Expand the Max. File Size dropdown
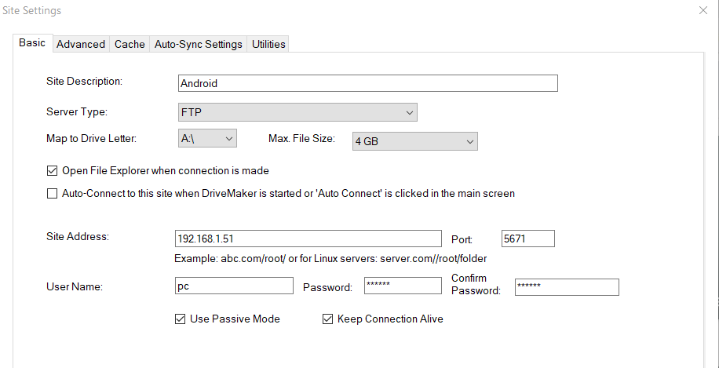719x368 pixels. pyautogui.click(x=415, y=141)
